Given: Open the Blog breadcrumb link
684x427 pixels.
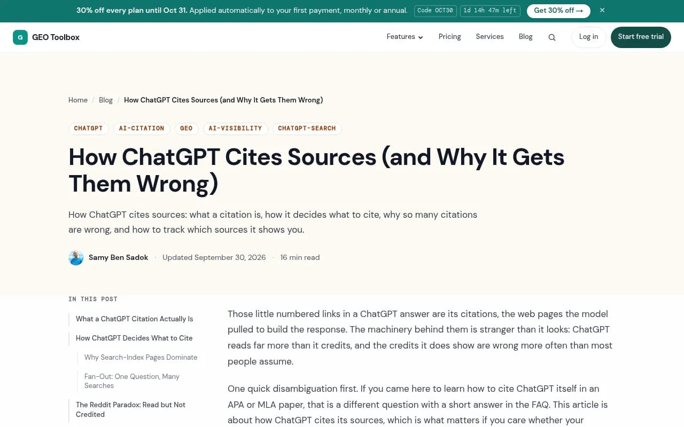Looking at the screenshot, I should (x=106, y=100).
